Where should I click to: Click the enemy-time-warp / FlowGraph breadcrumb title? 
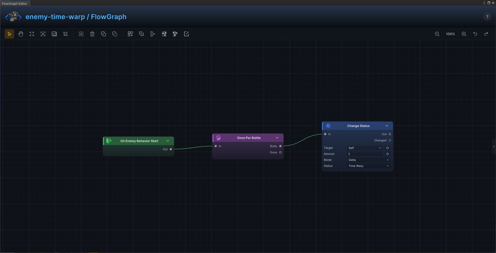tap(76, 17)
